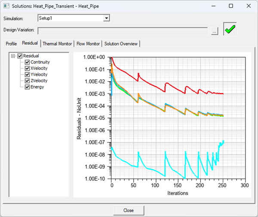258x217 pixels.
Task: Select the Residual tab
Action: tap(30, 43)
